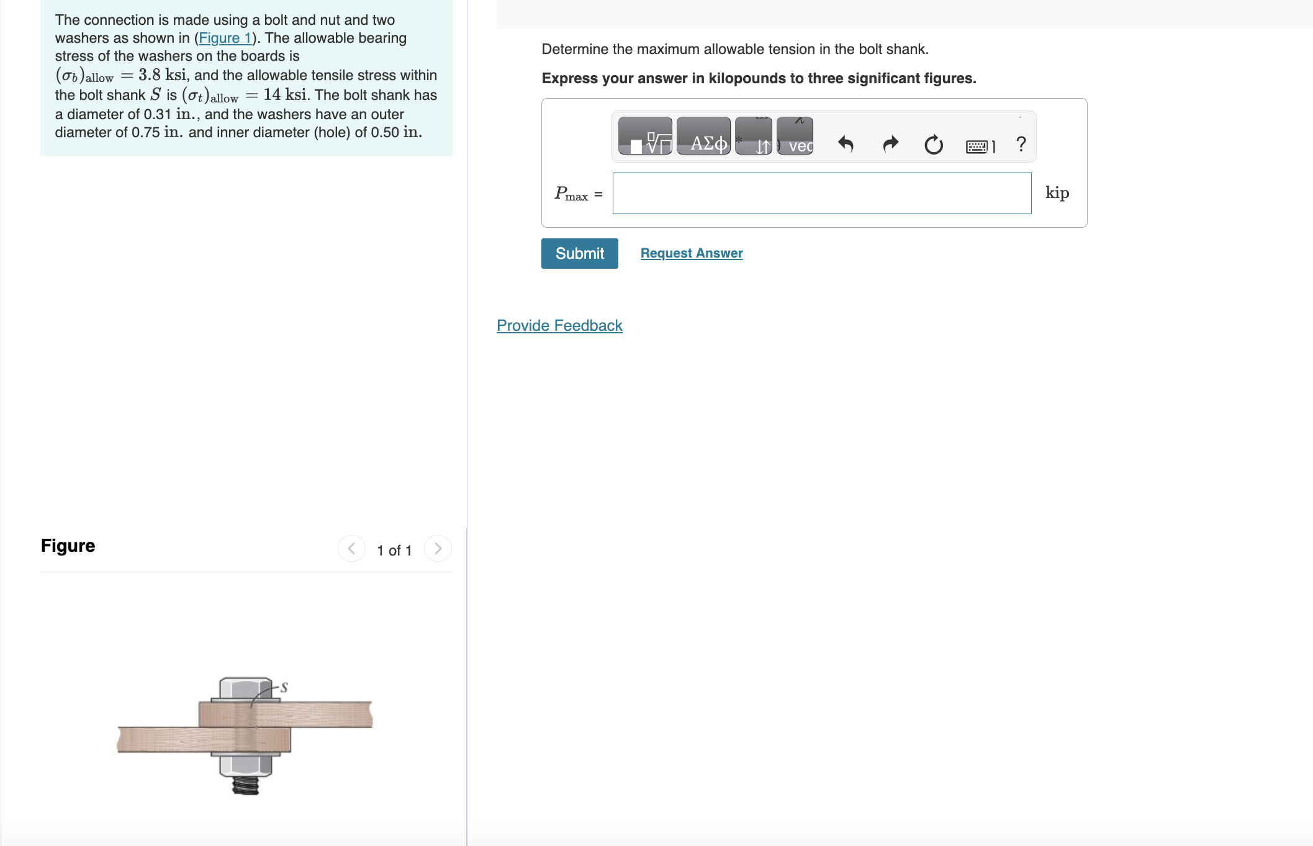
Task: Click Provide Feedback
Action: 559,325
